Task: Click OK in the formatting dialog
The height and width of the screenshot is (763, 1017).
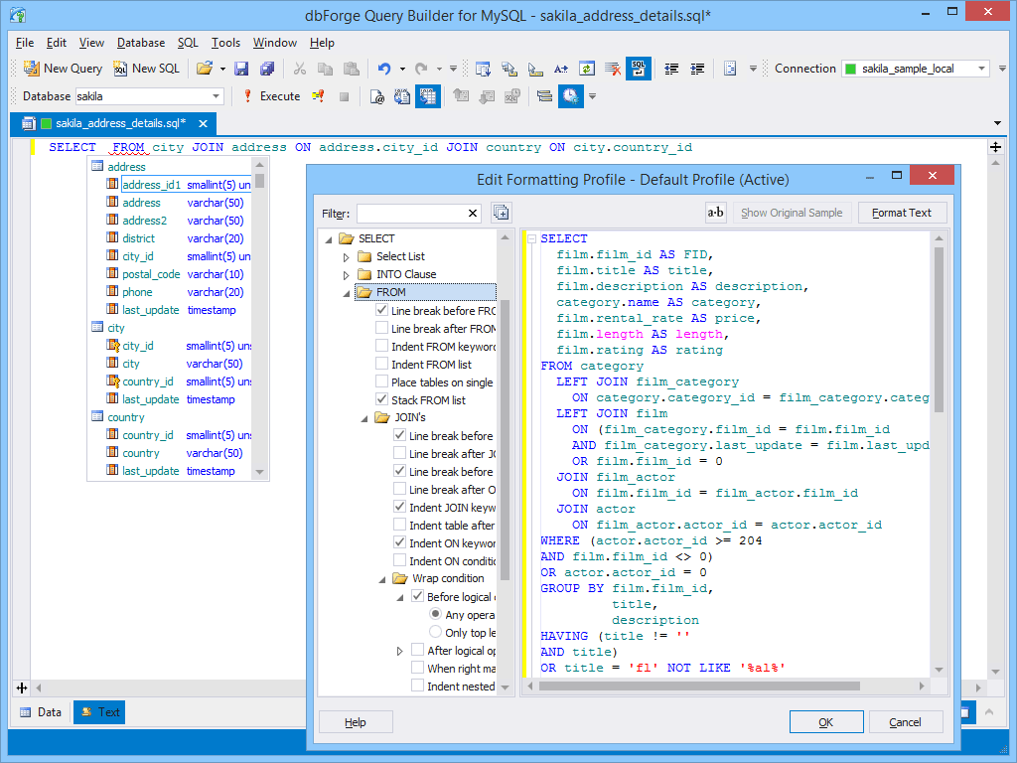Action: (825, 722)
